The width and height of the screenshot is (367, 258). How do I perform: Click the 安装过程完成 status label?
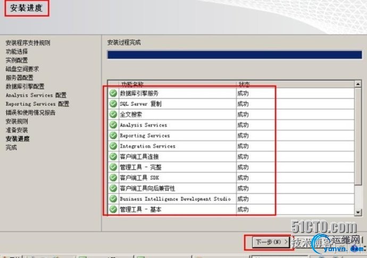[x=124, y=42]
